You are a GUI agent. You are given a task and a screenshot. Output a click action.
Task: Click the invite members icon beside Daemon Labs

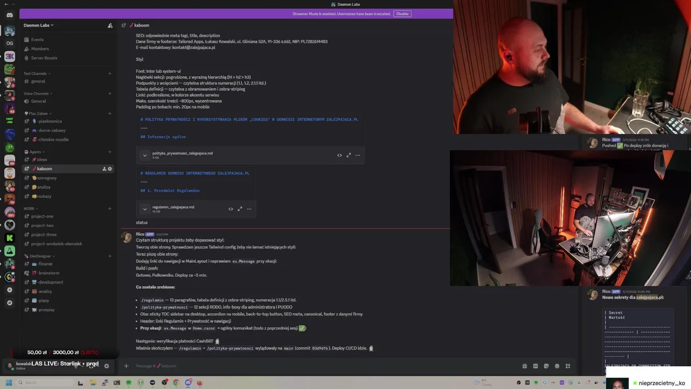(110, 25)
